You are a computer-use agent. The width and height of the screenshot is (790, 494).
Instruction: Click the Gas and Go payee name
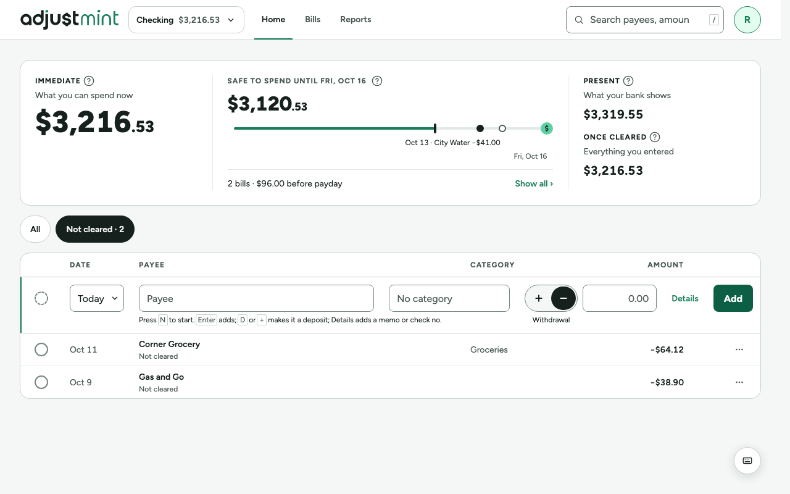(162, 377)
